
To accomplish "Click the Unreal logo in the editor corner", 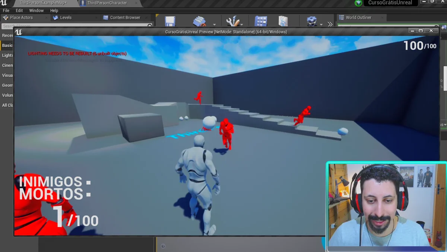I will click(x=4, y=3).
